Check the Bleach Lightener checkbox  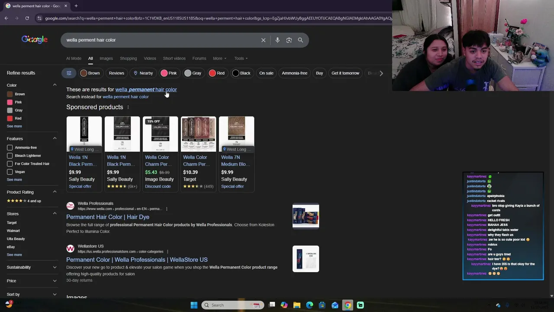pos(10,156)
